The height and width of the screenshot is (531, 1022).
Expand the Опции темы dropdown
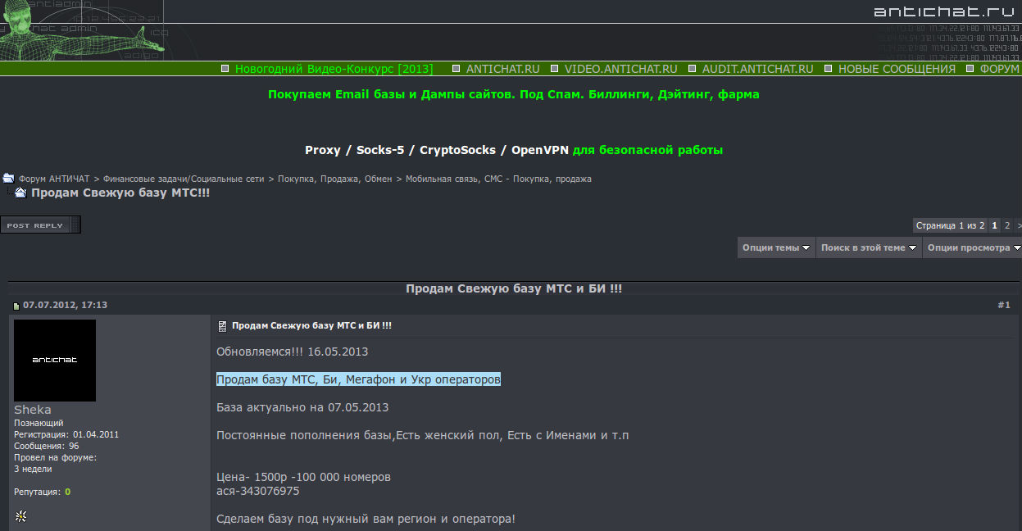pos(776,247)
